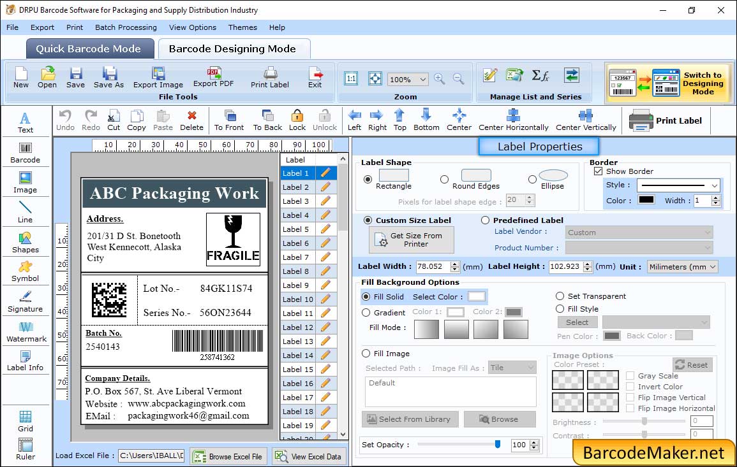737x467 pixels.
Task: Select Ellipse label shape
Action: 532,179
